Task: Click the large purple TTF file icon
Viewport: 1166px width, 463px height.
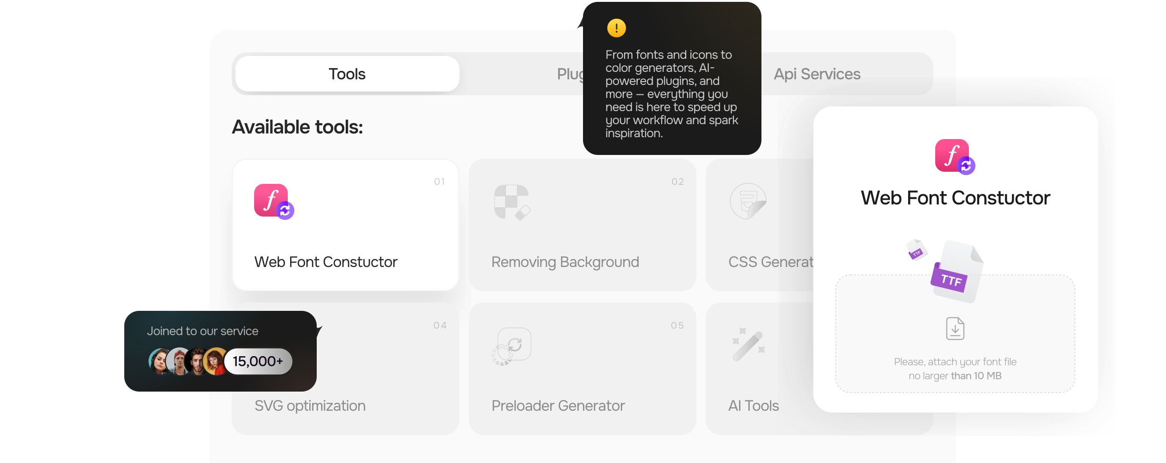Action: (x=956, y=272)
